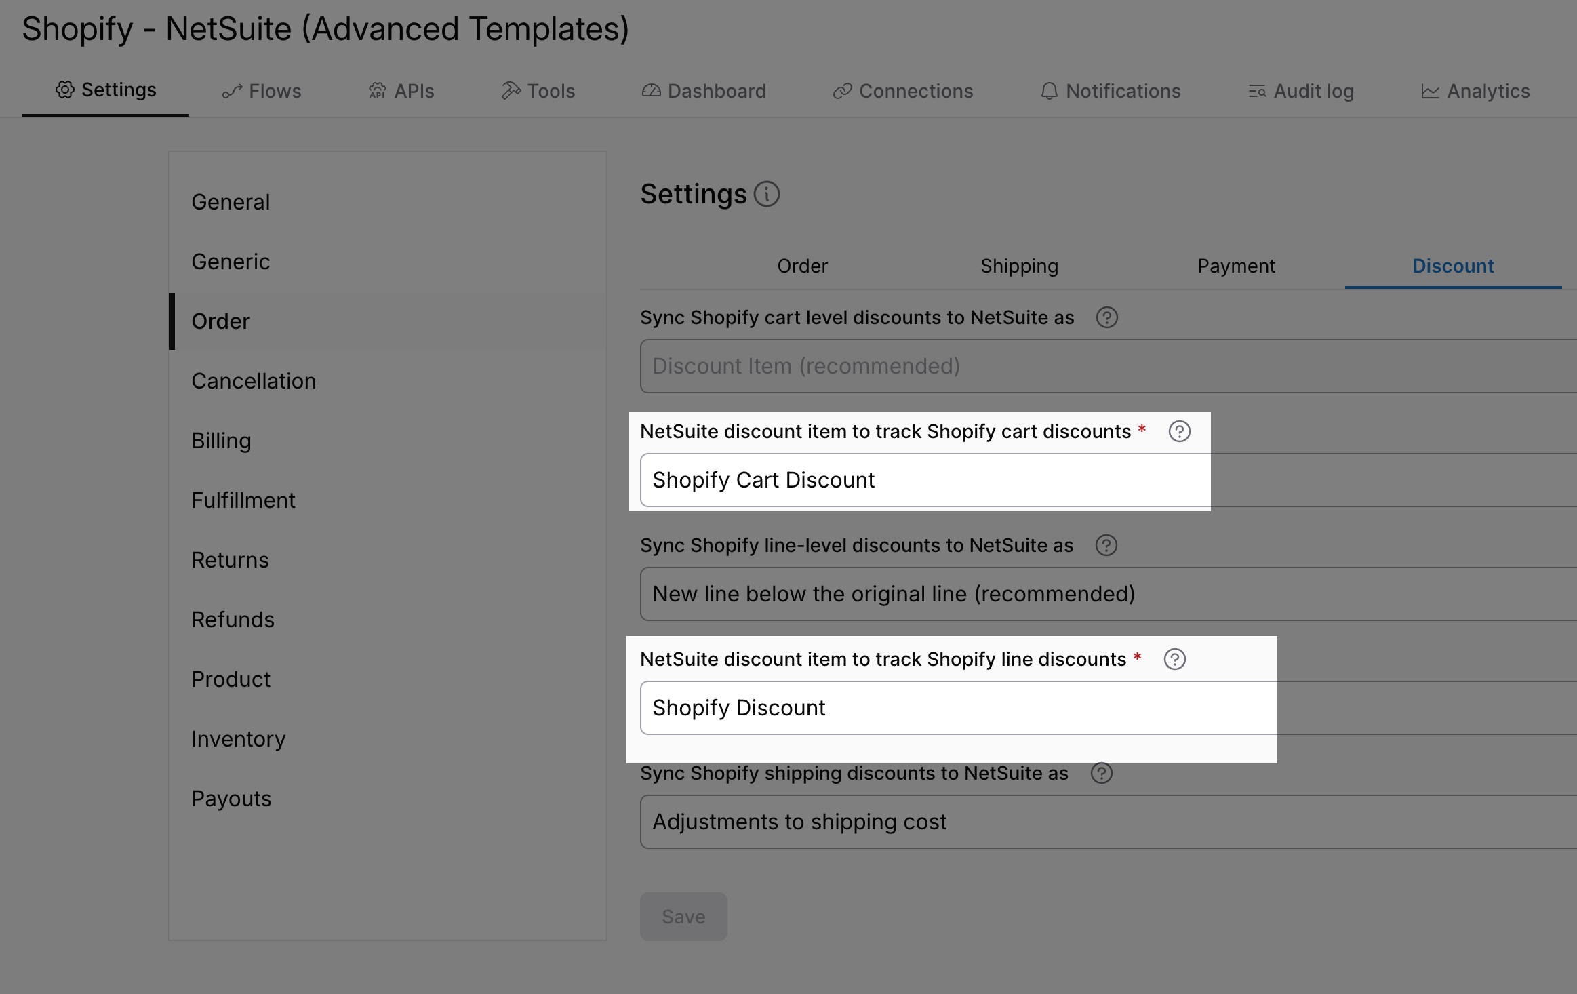The height and width of the screenshot is (994, 1577).
Task: Click the Save button
Action: (x=683, y=917)
